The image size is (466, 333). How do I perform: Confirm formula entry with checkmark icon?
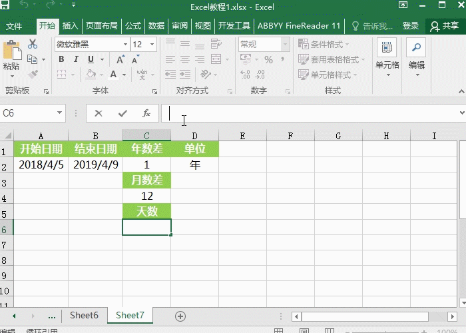click(122, 113)
